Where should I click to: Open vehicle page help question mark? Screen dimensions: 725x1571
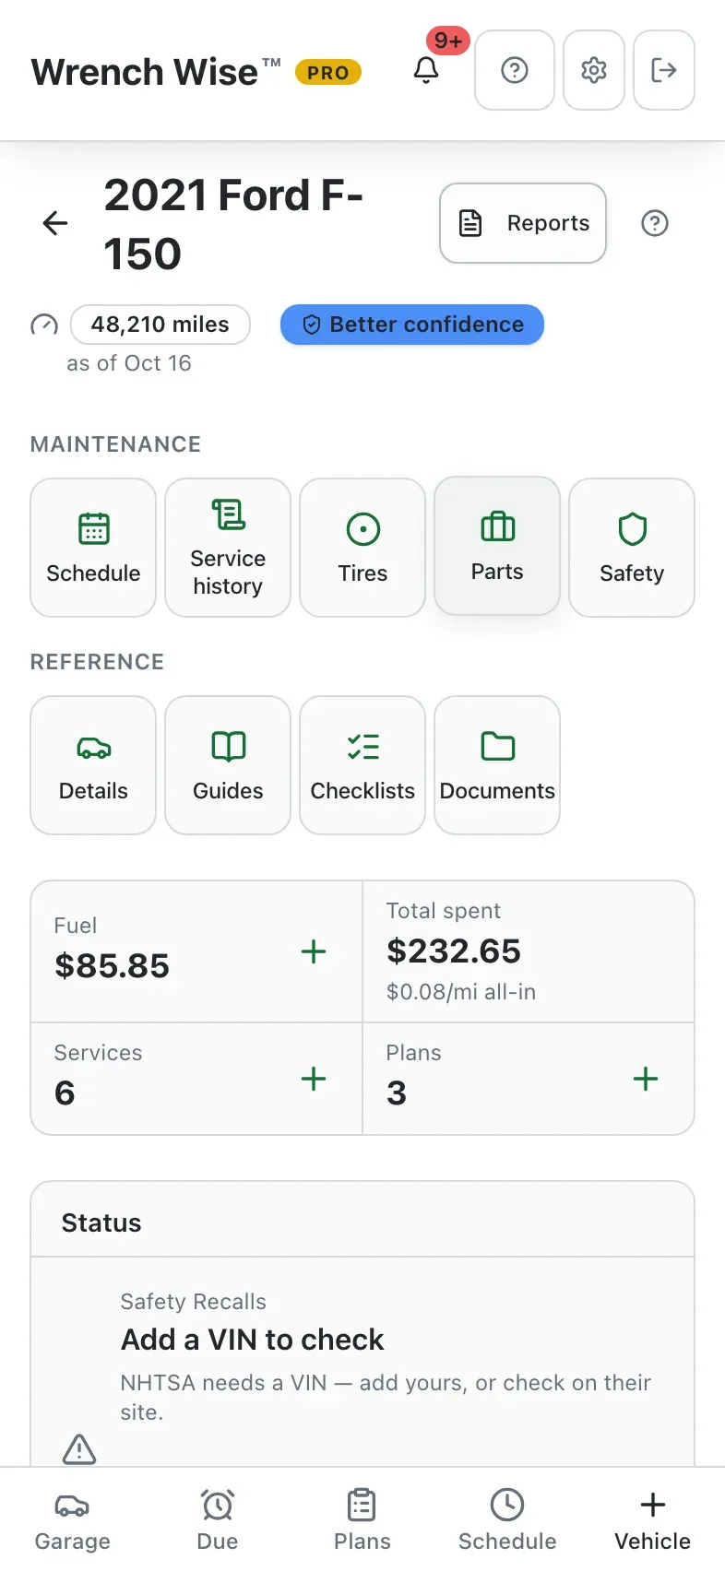click(655, 223)
